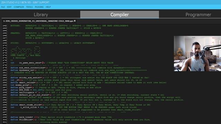Switch to the Library tab
The width and height of the screenshot is (221, 124).
pyautogui.click(x=41, y=14)
